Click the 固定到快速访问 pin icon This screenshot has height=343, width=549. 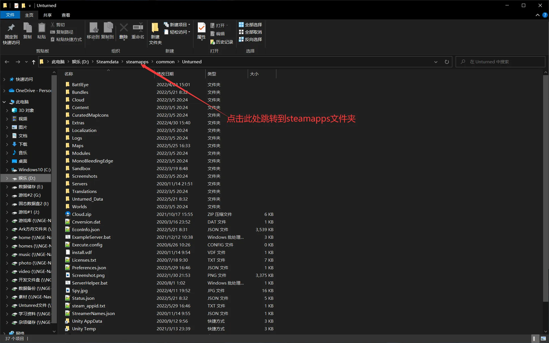click(11, 28)
